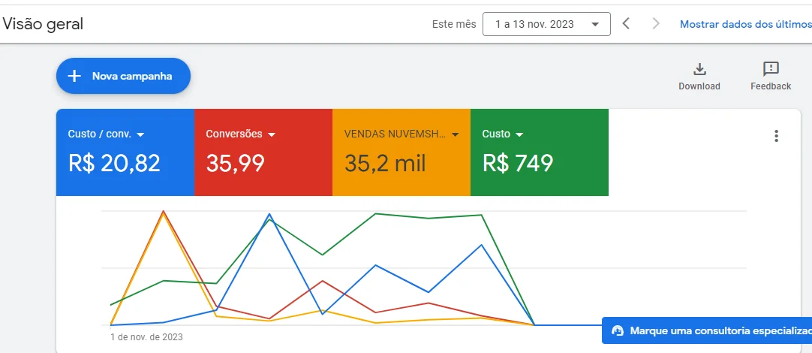Open the date range picker 1 a 13 nov. 2023
The image size is (812, 353).
pyautogui.click(x=546, y=24)
